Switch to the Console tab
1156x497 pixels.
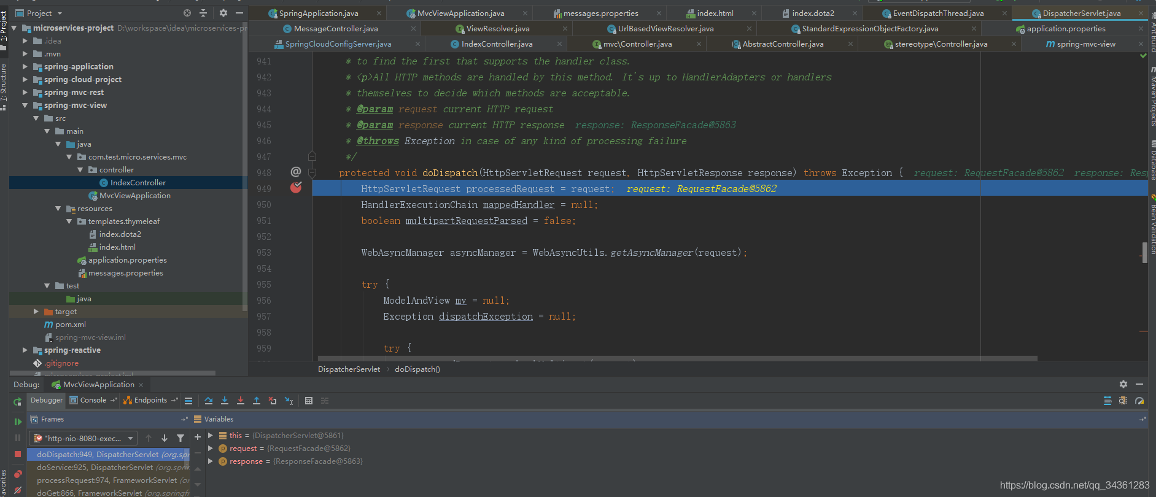coord(93,400)
